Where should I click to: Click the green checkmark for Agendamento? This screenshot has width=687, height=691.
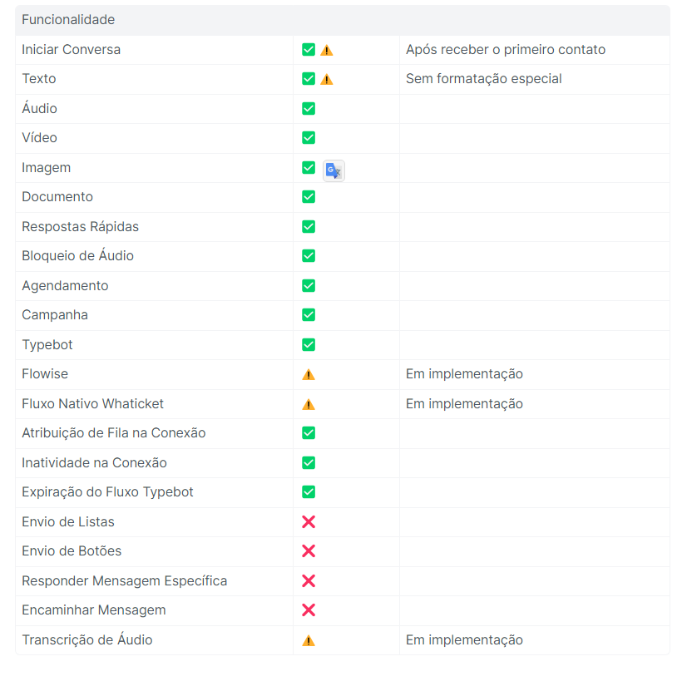point(309,286)
